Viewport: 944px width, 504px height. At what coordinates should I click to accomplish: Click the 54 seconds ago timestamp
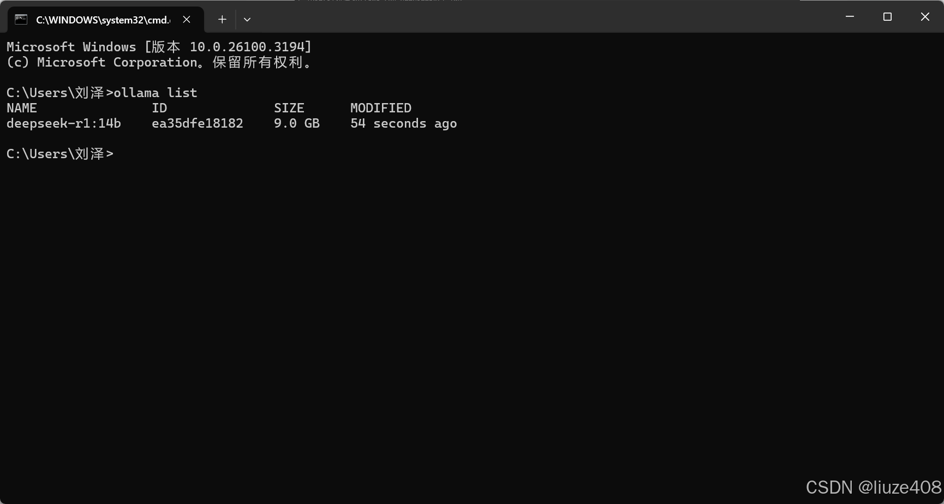point(403,123)
